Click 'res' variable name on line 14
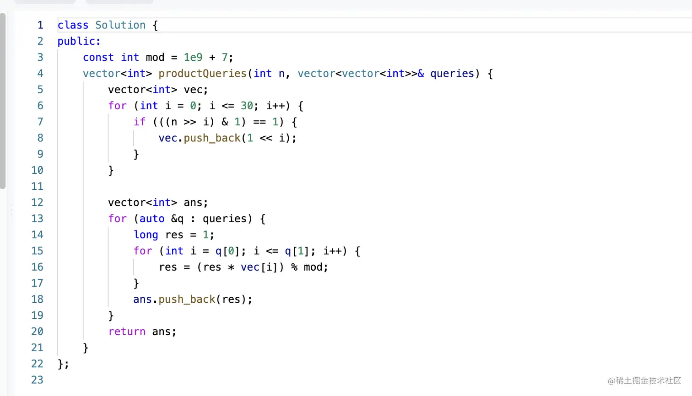The image size is (692, 396). [x=174, y=235]
